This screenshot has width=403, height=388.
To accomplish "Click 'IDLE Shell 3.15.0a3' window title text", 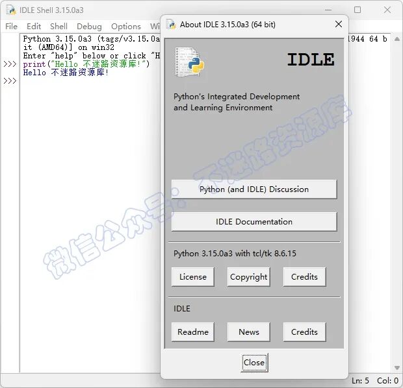I will [x=51, y=10].
